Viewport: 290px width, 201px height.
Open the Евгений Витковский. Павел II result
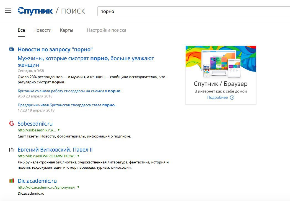55,150
